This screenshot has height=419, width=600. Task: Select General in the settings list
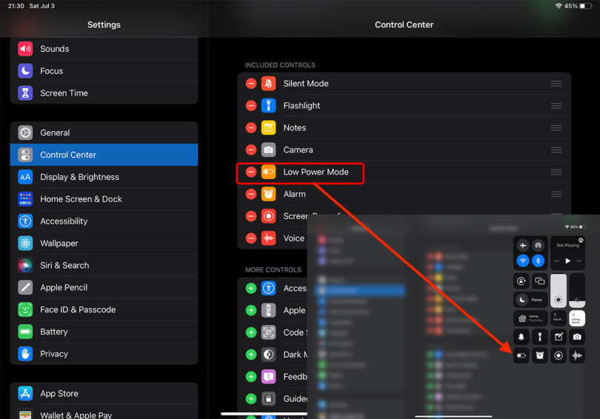click(104, 133)
